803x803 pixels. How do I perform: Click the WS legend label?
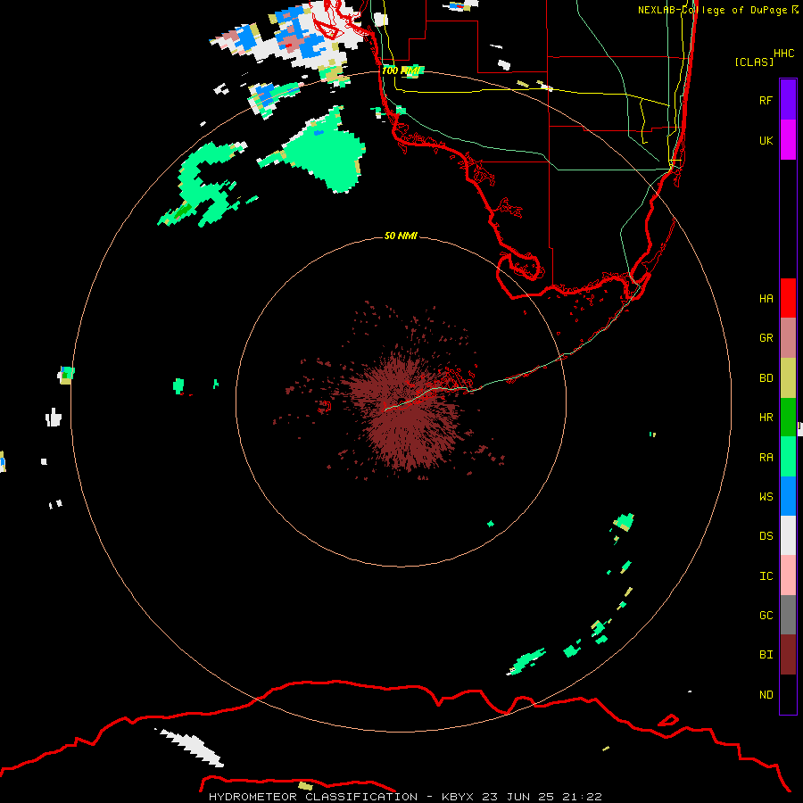point(766,497)
